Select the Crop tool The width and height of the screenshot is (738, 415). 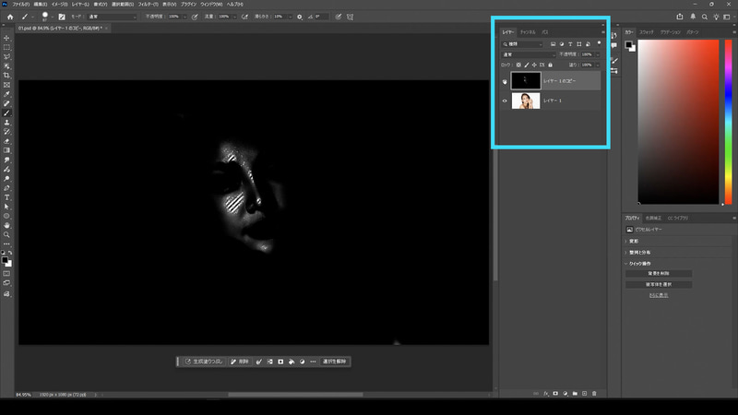(x=7, y=76)
